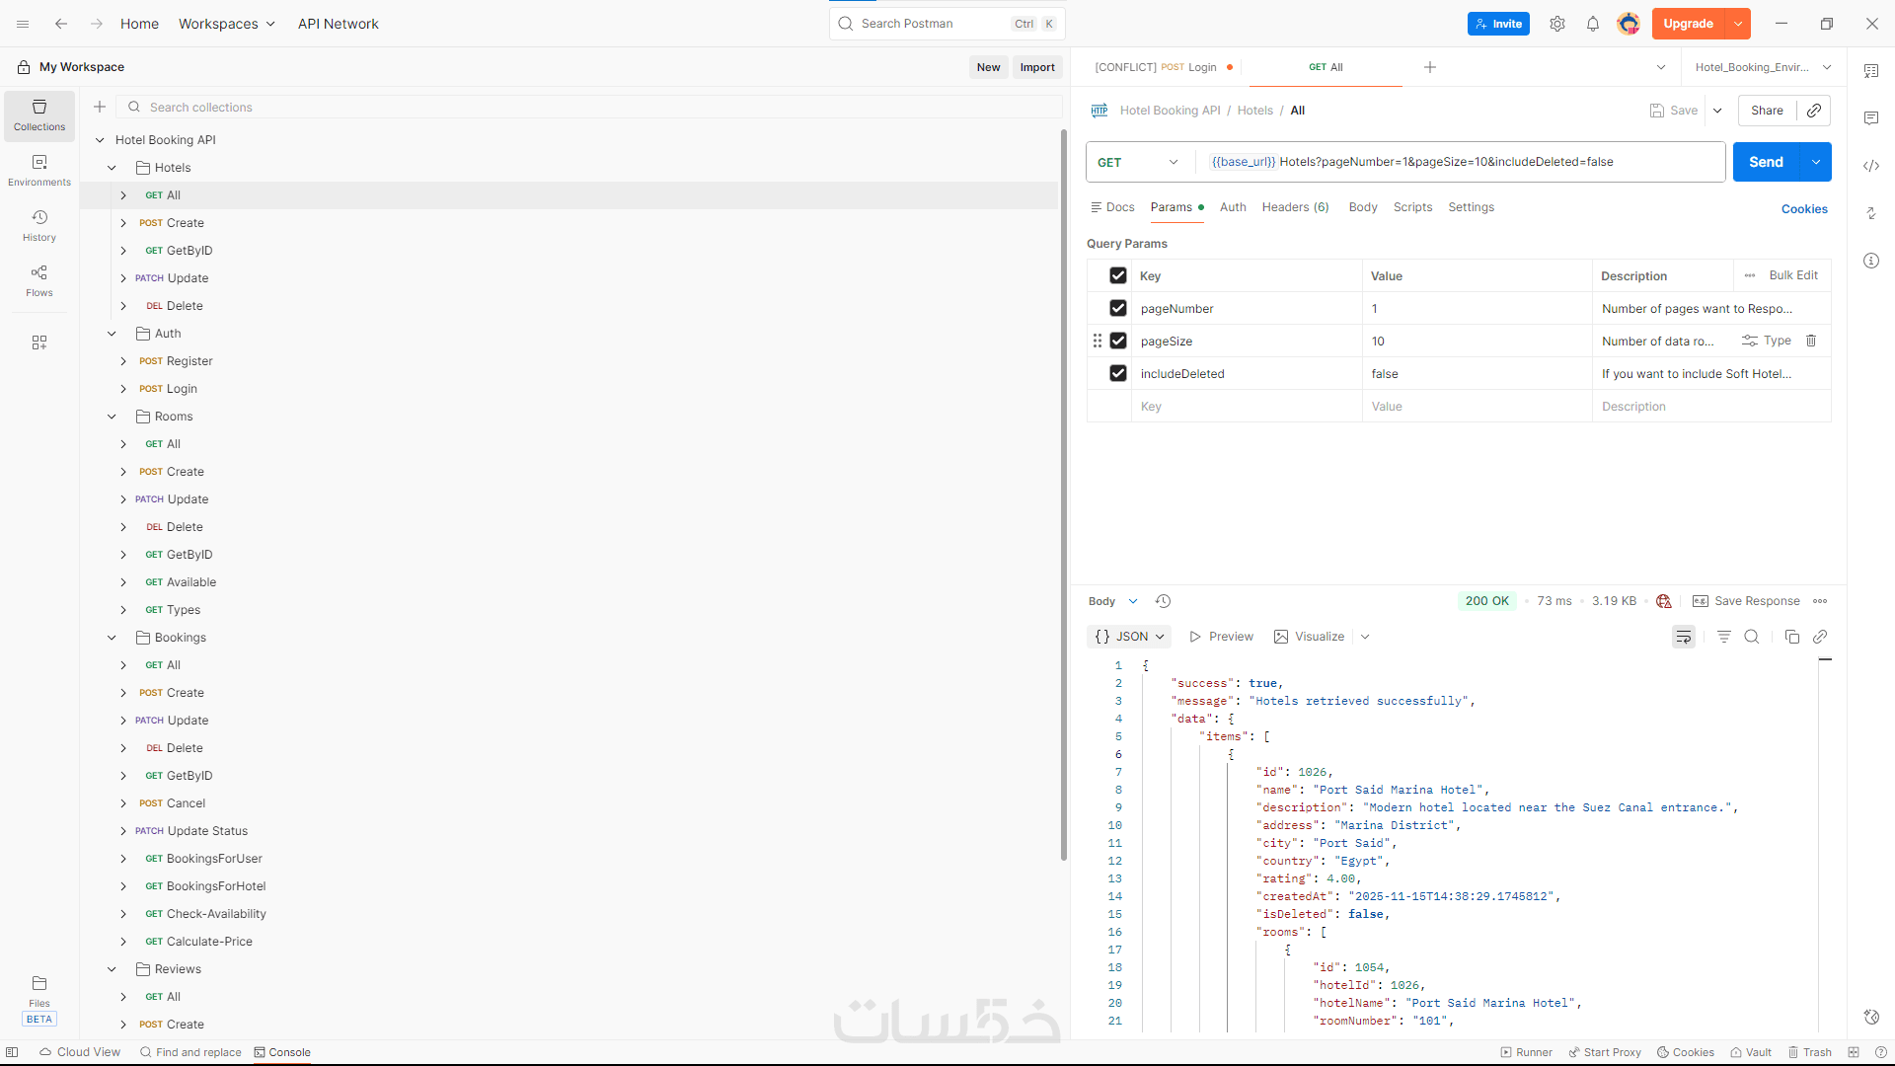1895x1066 pixels.
Task: Collapse the Auth folder
Action: click(x=112, y=334)
